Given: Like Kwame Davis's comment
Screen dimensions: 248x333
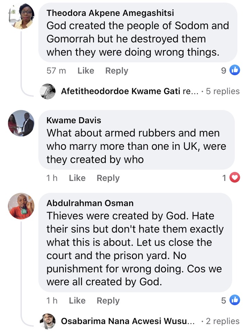Looking at the screenshot, I should (77, 178).
